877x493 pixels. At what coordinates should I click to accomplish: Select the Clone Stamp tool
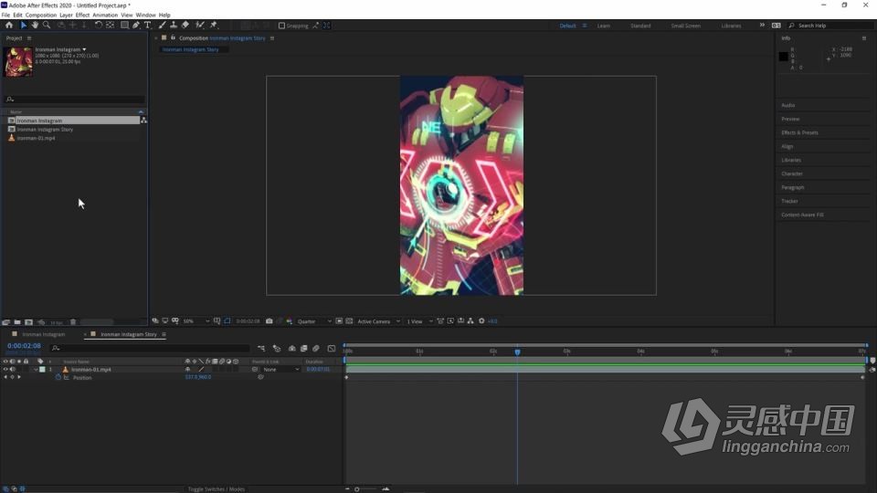click(174, 26)
